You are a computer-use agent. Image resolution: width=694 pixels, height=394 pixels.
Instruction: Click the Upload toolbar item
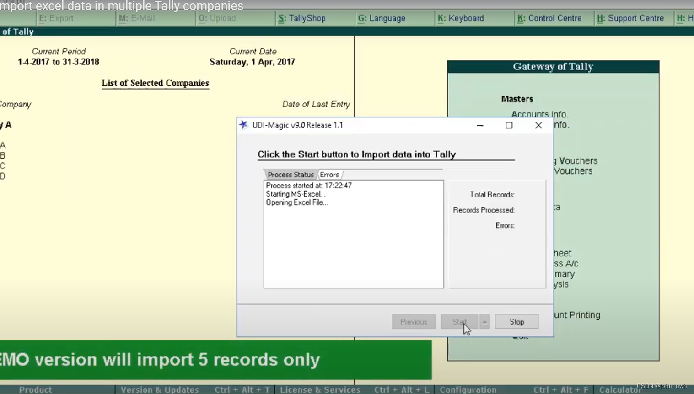(x=217, y=18)
